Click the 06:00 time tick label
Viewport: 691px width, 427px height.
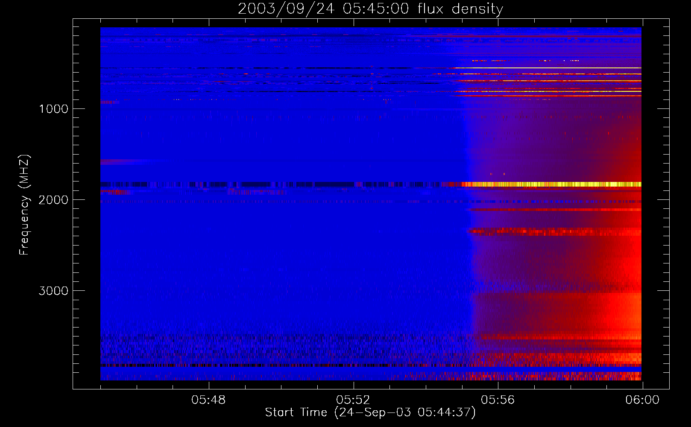(x=642, y=400)
